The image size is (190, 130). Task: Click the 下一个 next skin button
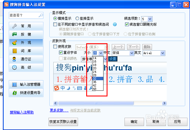[134, 47]
